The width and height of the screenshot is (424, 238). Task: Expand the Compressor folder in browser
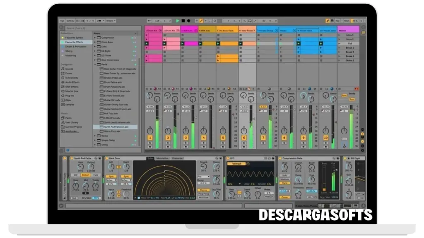95,38
